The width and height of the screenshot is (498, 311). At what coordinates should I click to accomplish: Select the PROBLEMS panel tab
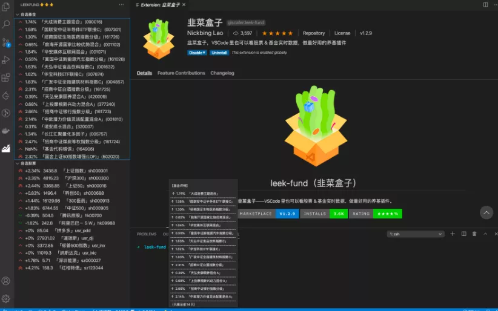coord(147,234)
